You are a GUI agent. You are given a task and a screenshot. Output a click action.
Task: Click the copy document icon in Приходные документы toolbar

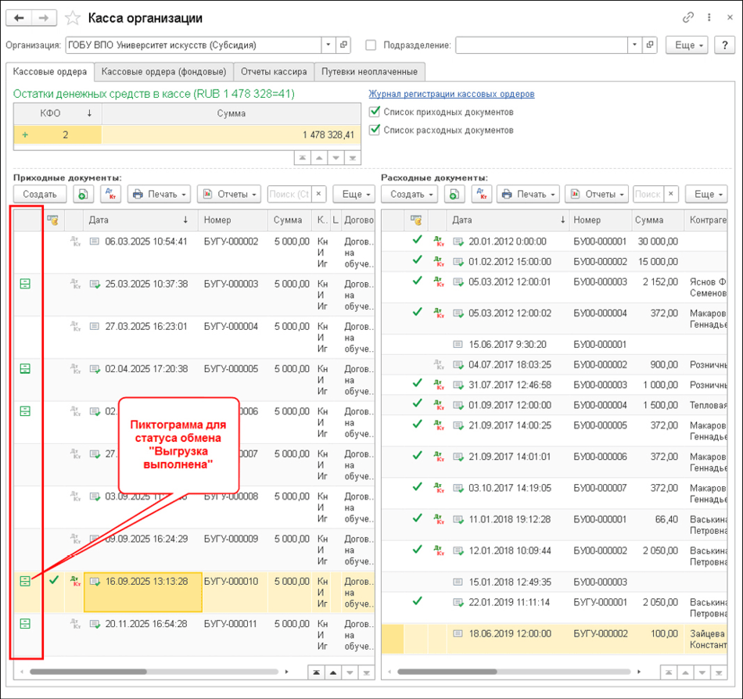pyautogui.click(x=83, y=194)
